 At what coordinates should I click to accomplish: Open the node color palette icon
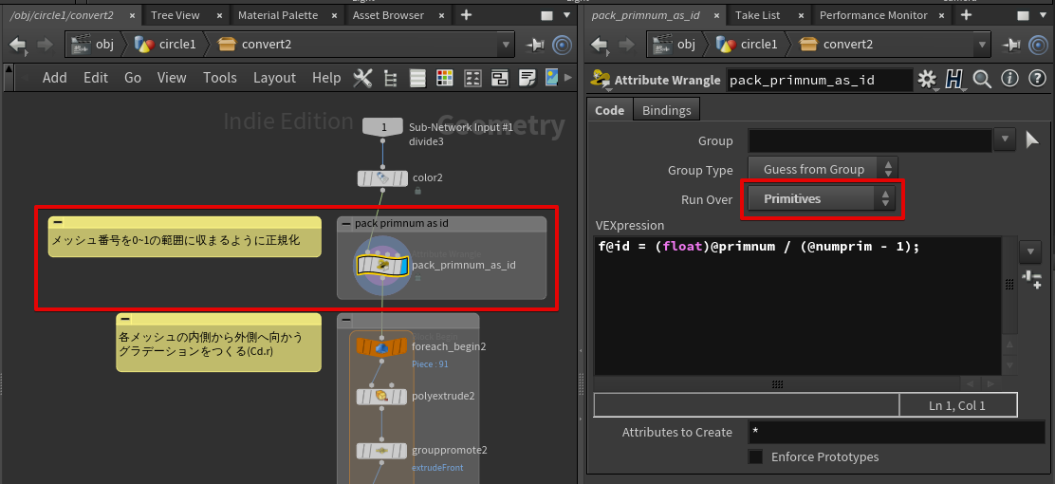[x=444, y=79]
